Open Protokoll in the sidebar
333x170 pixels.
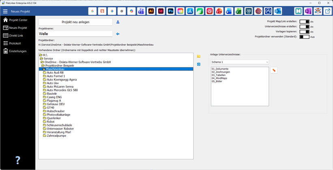(17, 43)
